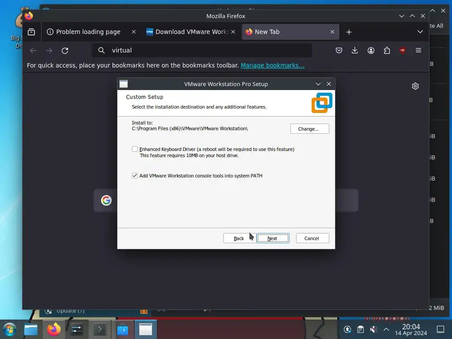Click the show desktop tray button
The width and height of the screenshot is (452, 339).
point(440,329)
